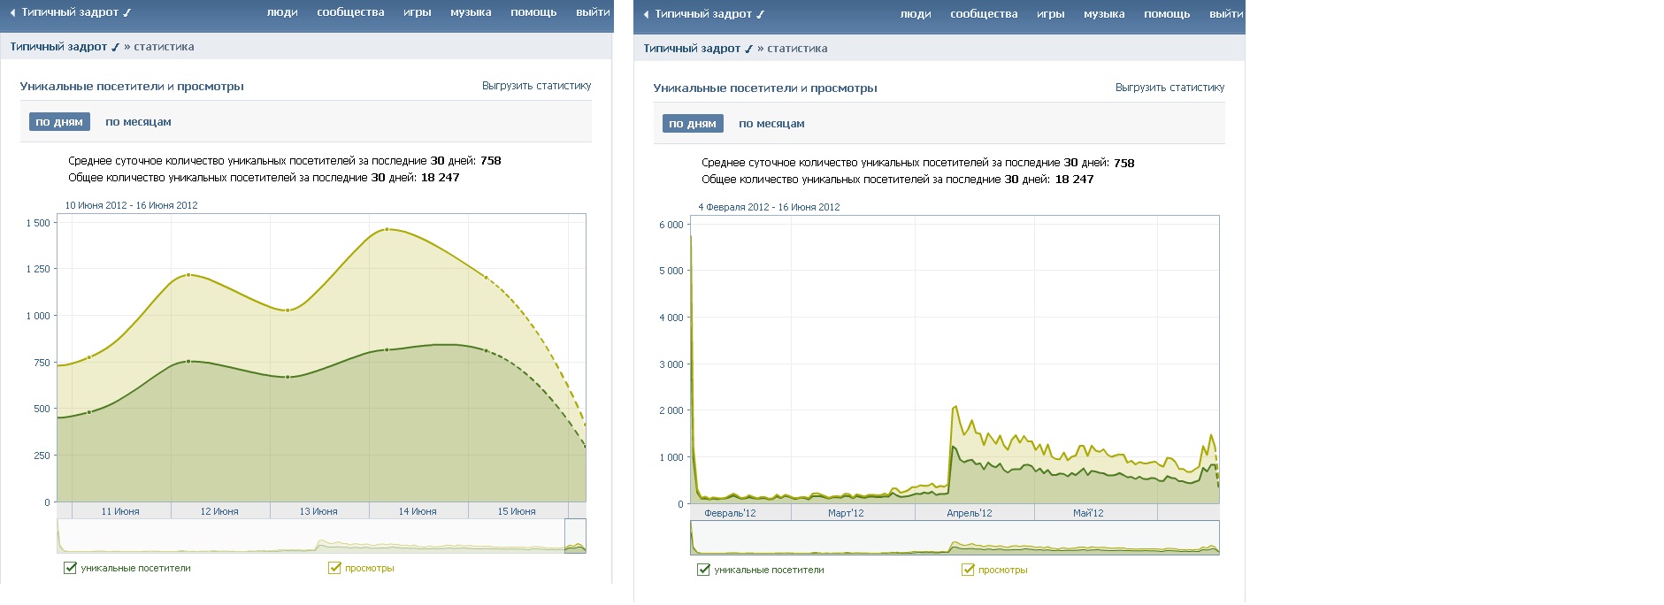Open "сообщества" in the right page header
This screenshot has height=605, width=1664.
(984, 14)
